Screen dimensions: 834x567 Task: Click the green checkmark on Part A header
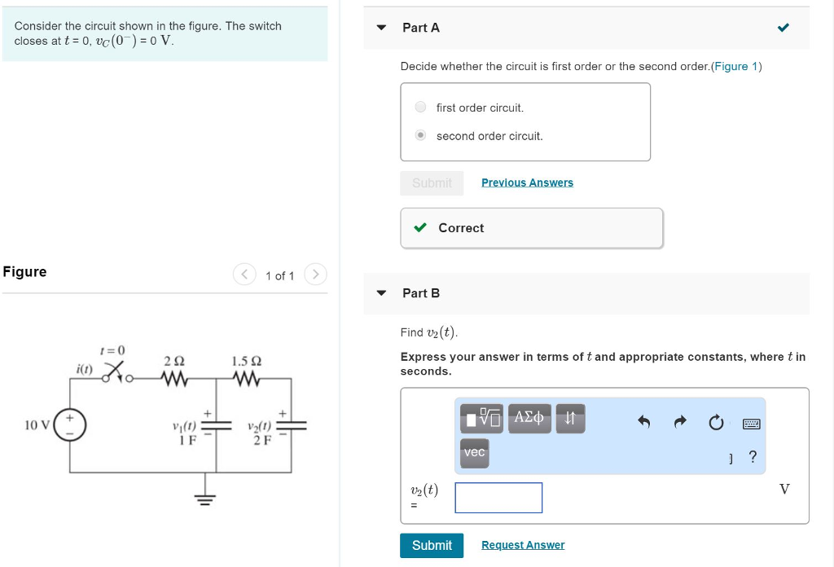[x=784, y=27]
